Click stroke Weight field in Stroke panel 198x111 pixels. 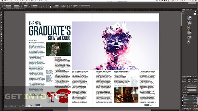189,80
